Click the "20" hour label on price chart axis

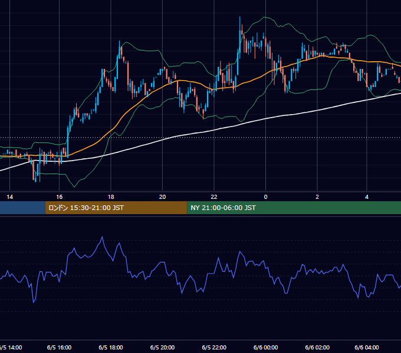tap(162, 197)
